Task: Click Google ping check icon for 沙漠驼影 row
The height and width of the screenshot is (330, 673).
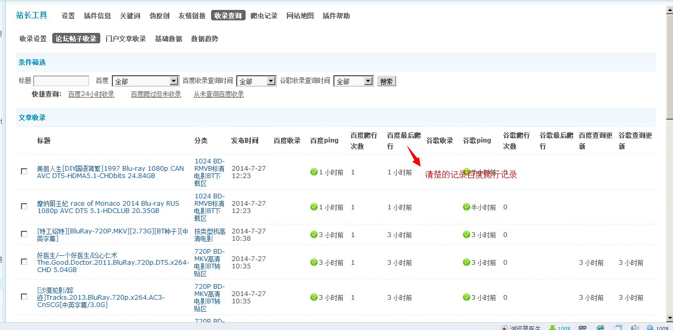Action: 466,297
